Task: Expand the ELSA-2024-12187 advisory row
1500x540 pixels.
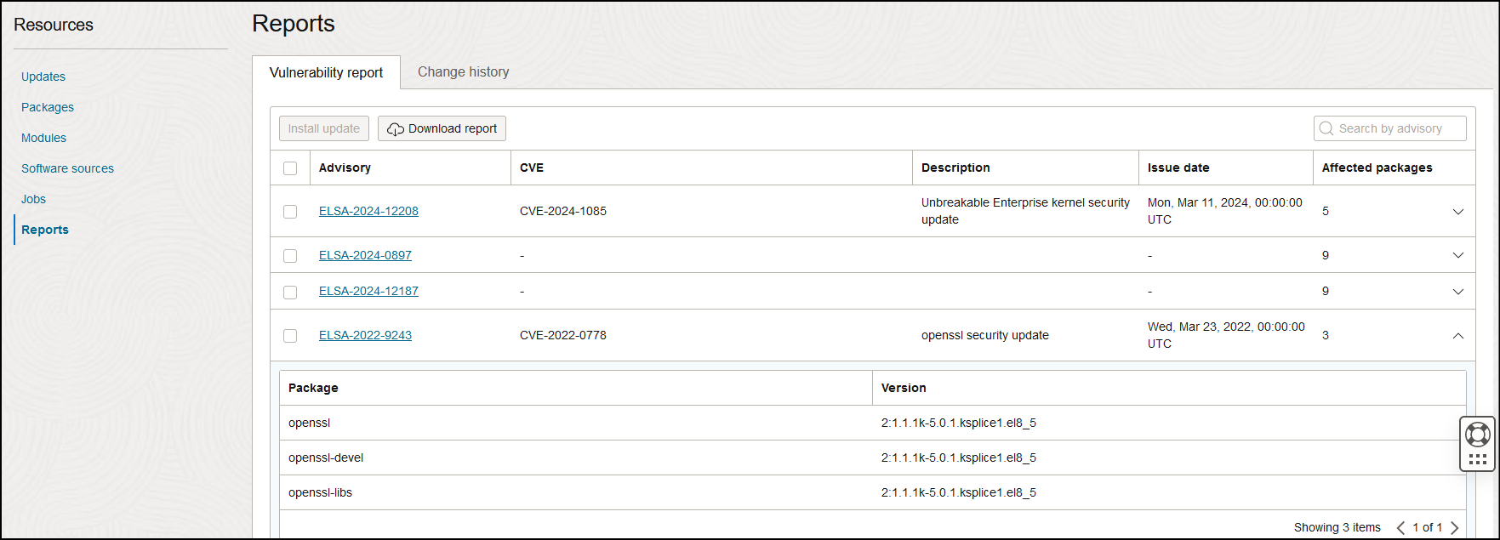Action: pyautogui.click(x=1457, y=292)
